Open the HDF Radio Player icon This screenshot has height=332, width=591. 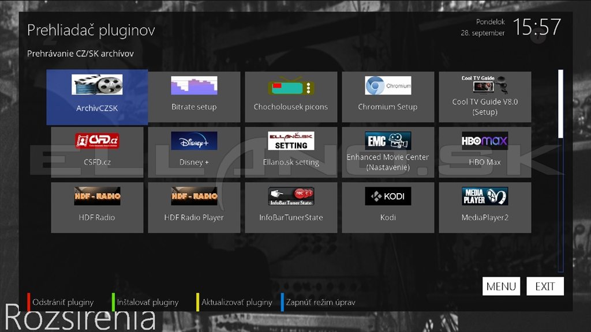click(x=194, y=196)
